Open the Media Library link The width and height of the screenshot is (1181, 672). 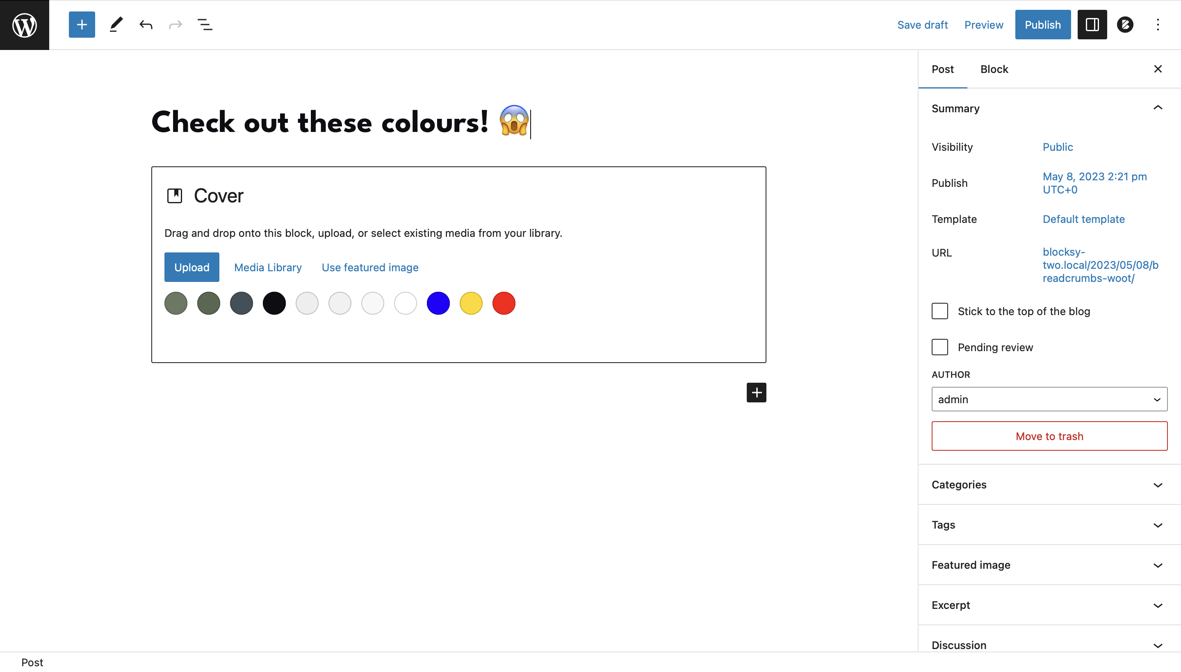[268, 267]
